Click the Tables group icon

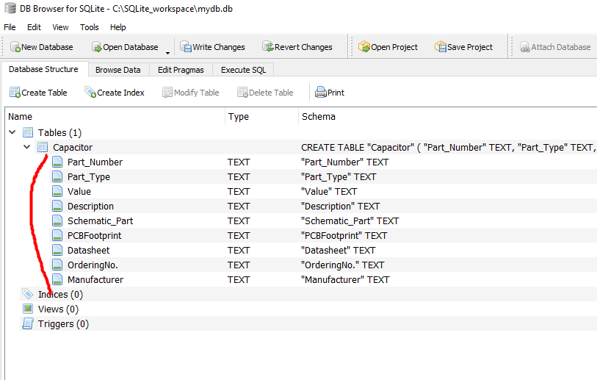coord(28,132)
